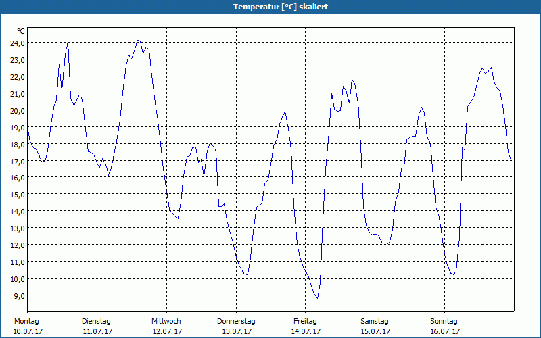
Task: Click the 11,0 y-axis value
Action: tap(18, 262)
